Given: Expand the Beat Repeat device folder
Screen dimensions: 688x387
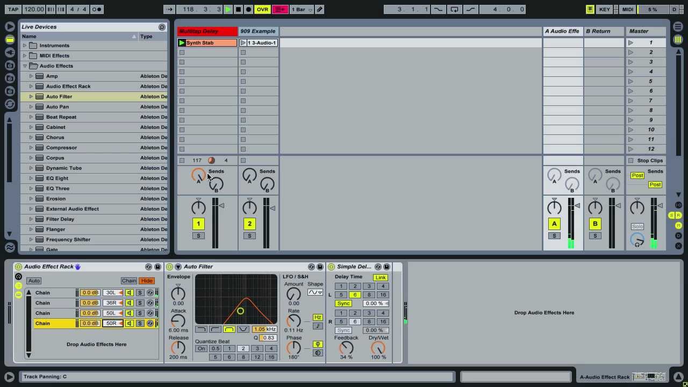Looking at the screenshot, I should (x=31, y=117).
